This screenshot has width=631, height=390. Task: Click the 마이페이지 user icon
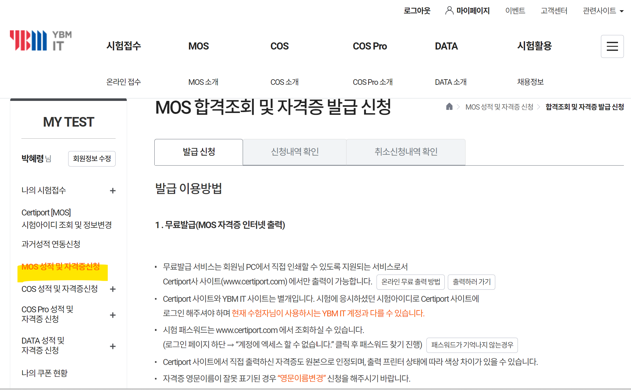tap(449, 11)
